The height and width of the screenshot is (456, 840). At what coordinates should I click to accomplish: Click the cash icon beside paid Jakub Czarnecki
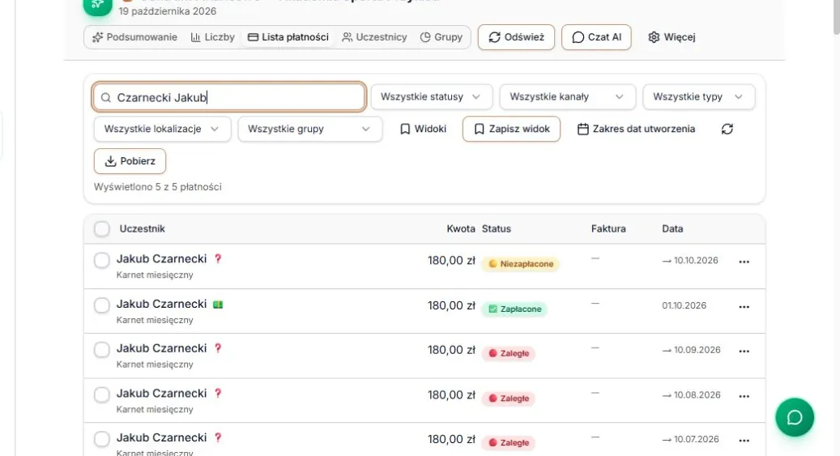coord(218,305)
